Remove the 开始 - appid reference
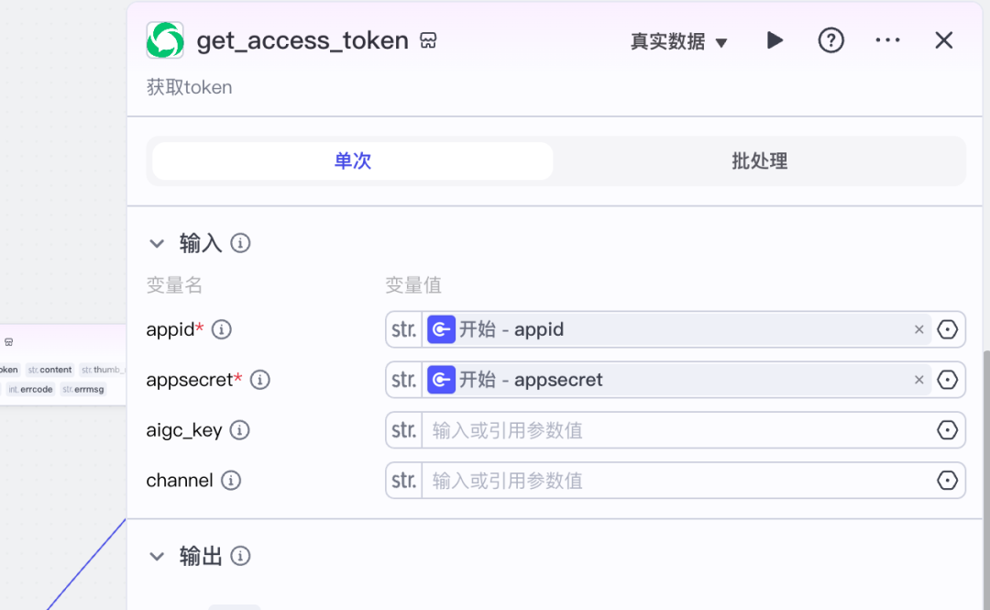The width and height of the screenshot is (990, 610). (918, 329)
